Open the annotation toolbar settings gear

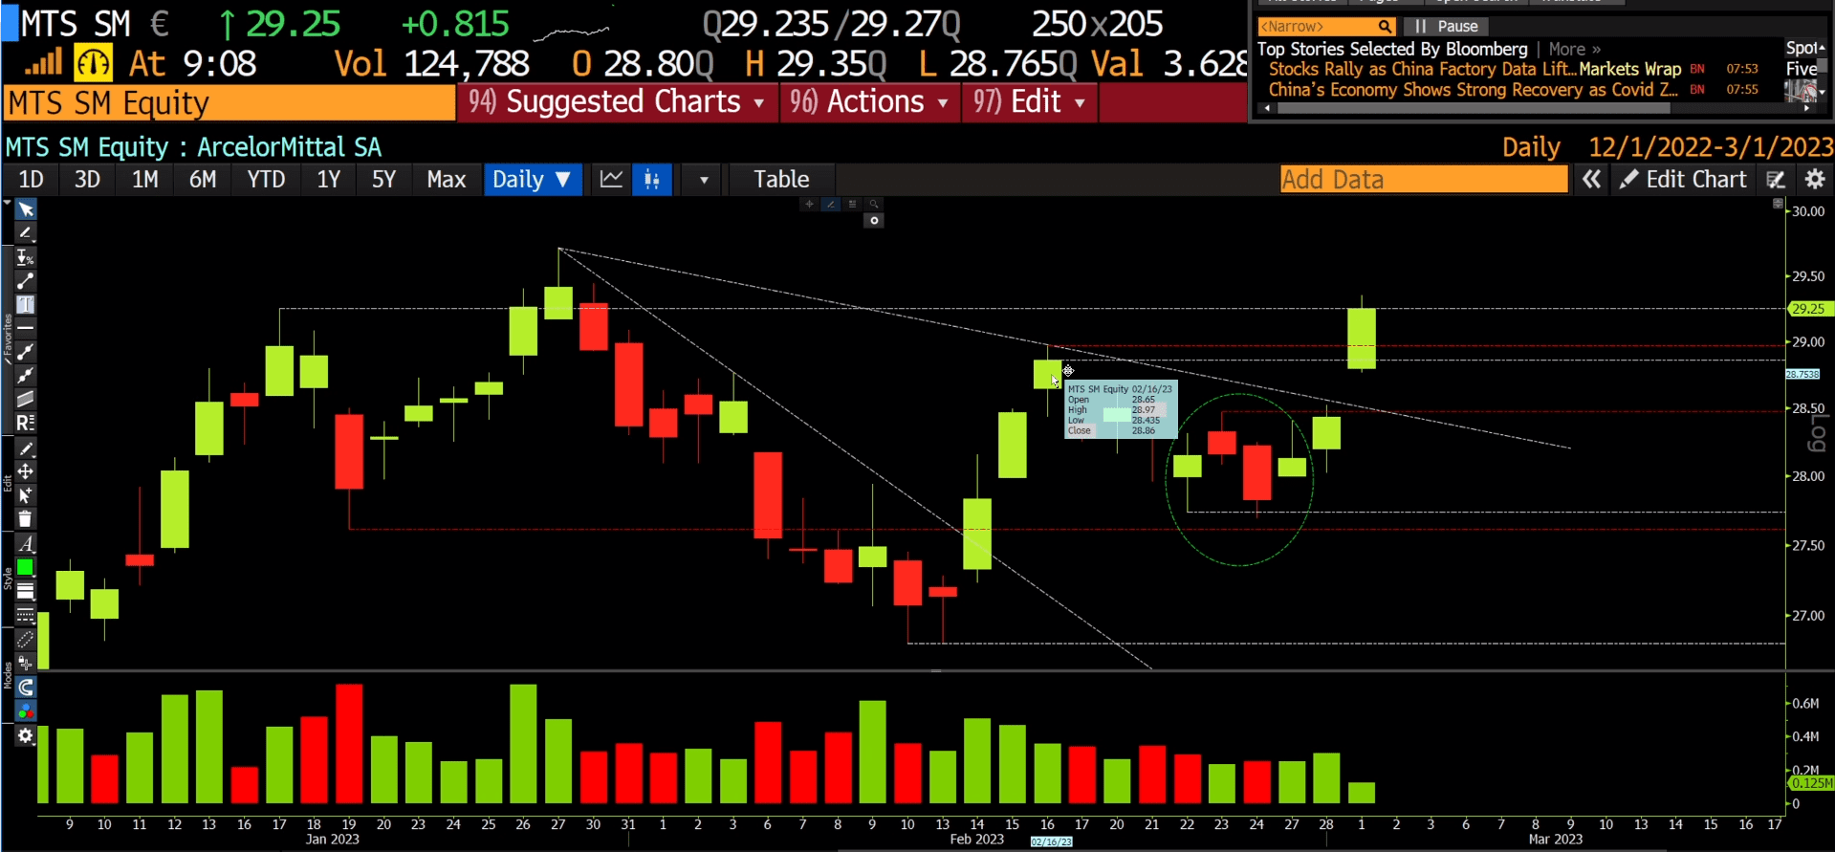coord(26,735)
